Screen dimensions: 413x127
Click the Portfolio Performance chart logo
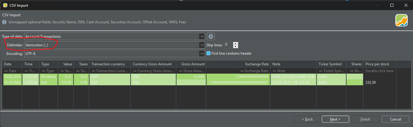coord(401,21)
